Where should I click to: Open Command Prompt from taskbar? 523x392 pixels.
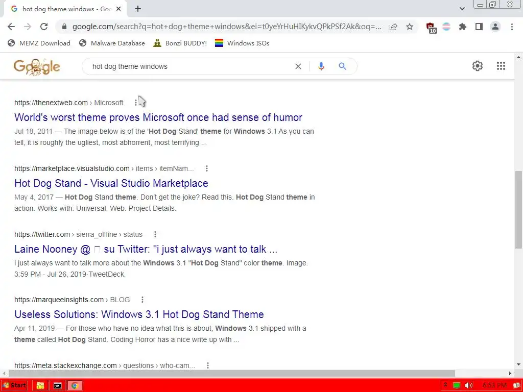[x=57, y=386]
